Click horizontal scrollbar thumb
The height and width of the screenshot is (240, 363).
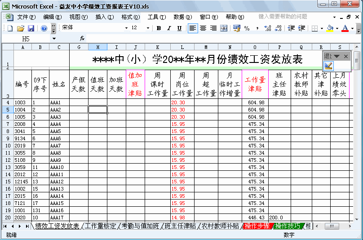pos(332,226)
